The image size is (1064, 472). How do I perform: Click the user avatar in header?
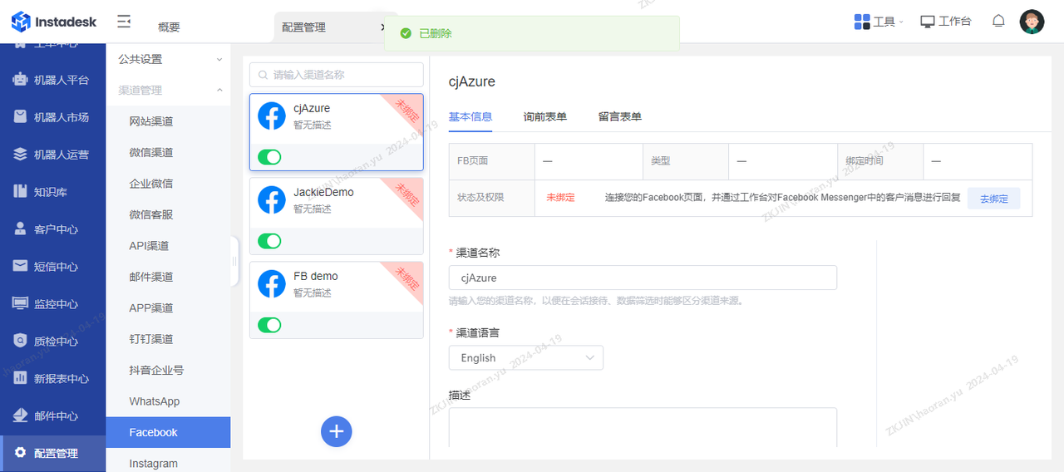click(x=1032, y=22)
